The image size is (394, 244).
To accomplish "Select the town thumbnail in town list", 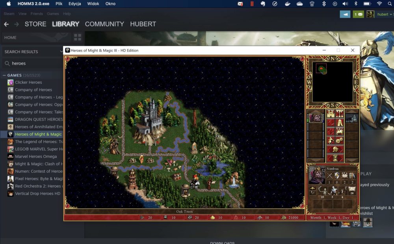I will click(x=352, y=118).
